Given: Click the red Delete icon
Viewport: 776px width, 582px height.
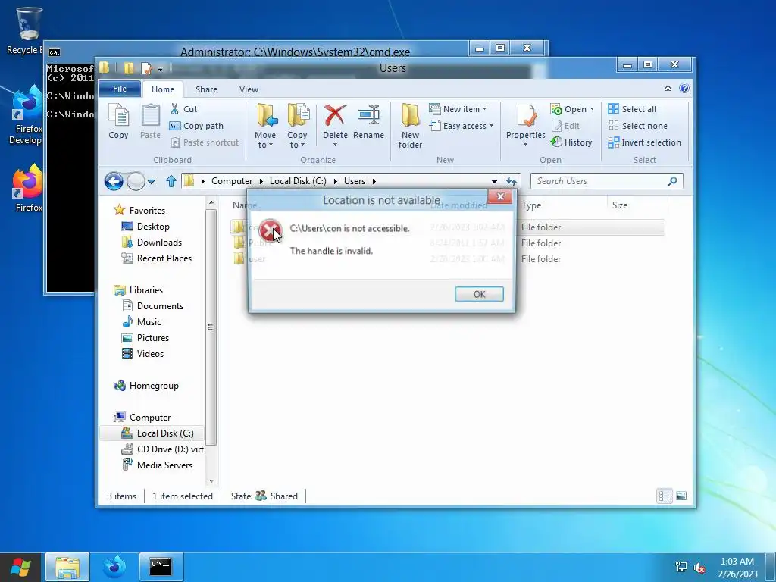Looking at the screenshot, I should click(335, 115).
